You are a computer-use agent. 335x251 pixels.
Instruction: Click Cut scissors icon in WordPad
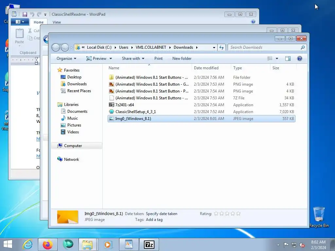click(30, 30)
